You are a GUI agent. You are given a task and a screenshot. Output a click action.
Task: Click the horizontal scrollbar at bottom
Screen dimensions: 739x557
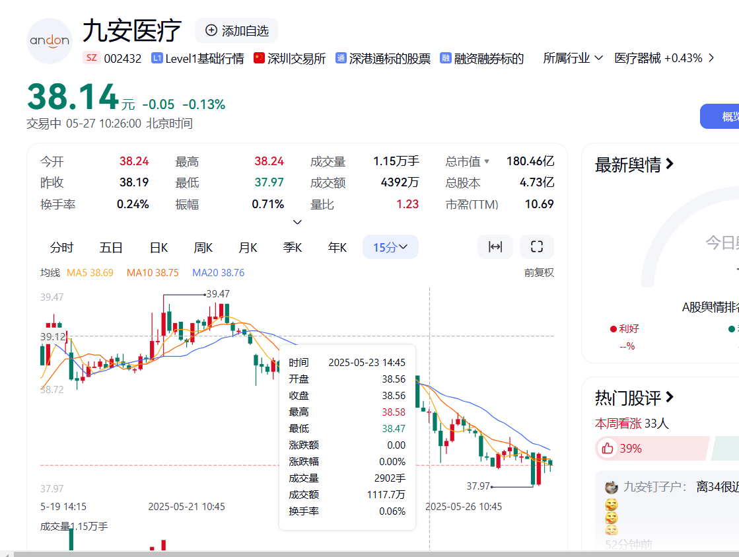(376, 554)
